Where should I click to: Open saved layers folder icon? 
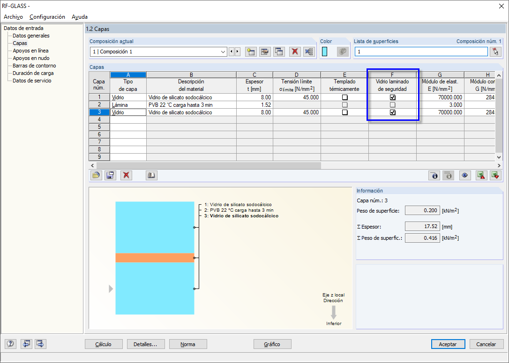click(96, 175)
